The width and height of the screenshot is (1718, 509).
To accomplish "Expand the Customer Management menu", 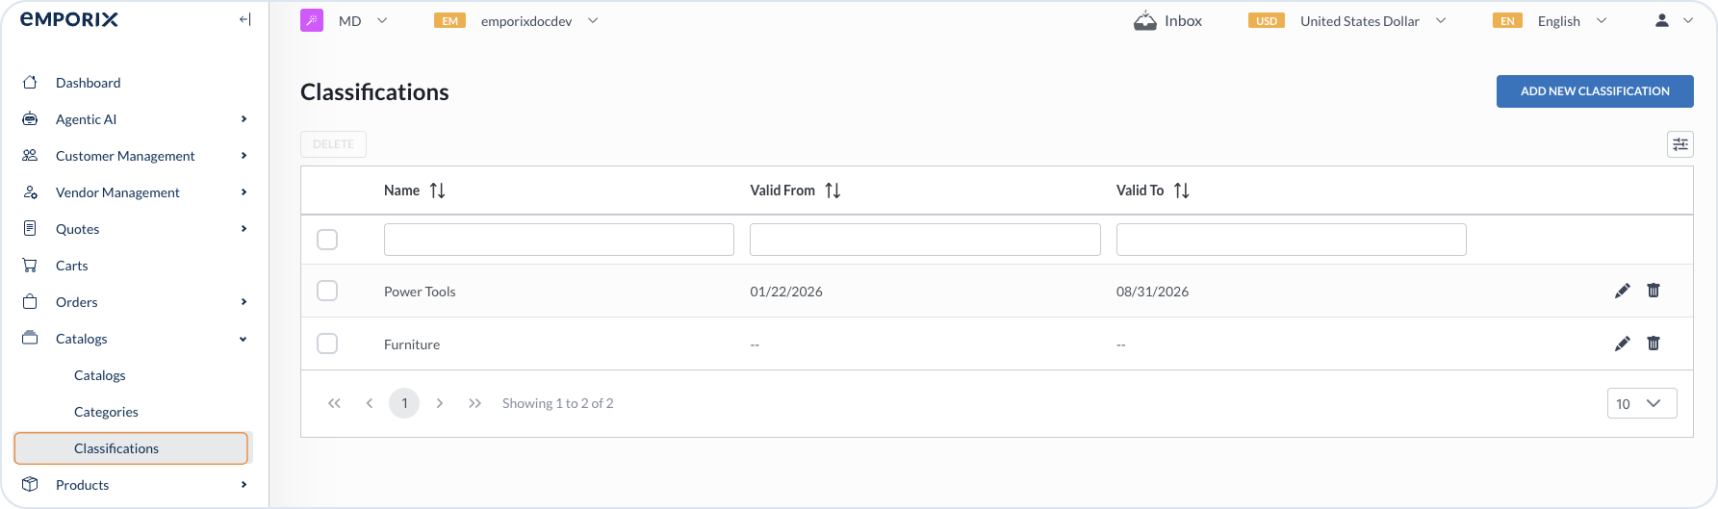I will click(x=125, y=156).
